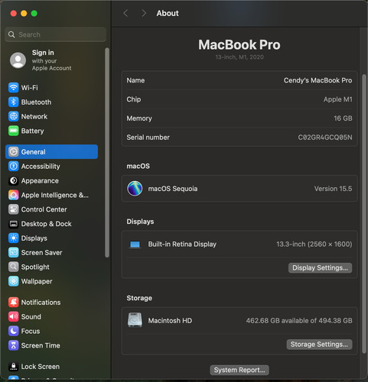Select Bluetooth label in sidebar
368x382 pixels.
[x=36, y=102]
